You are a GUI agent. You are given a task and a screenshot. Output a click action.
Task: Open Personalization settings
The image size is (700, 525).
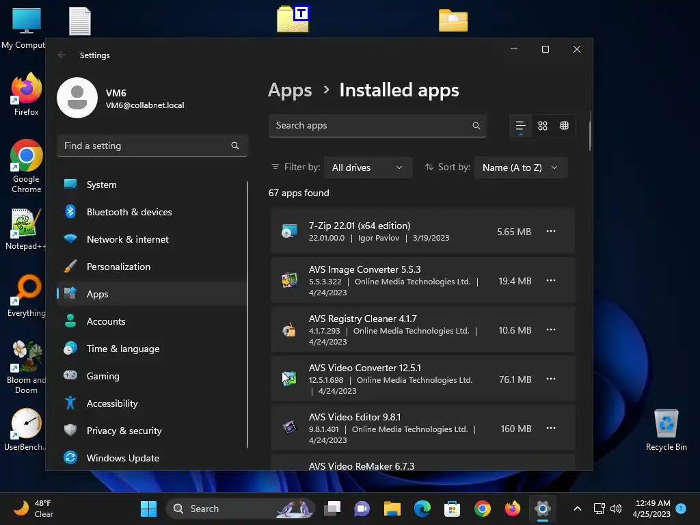coord(152,267)
